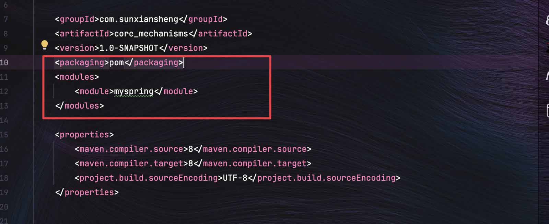Collapse the modules block at its indent guide
The image size is (549, 224).
pos(54,91)
